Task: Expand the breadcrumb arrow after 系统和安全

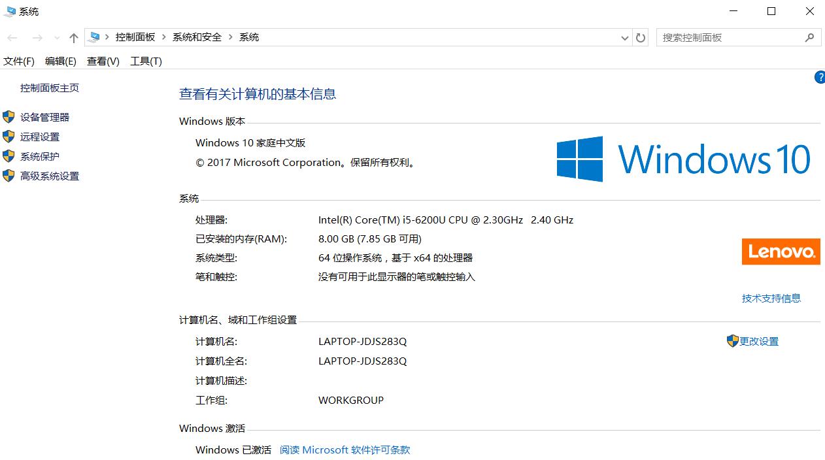Action: point(229,37)
